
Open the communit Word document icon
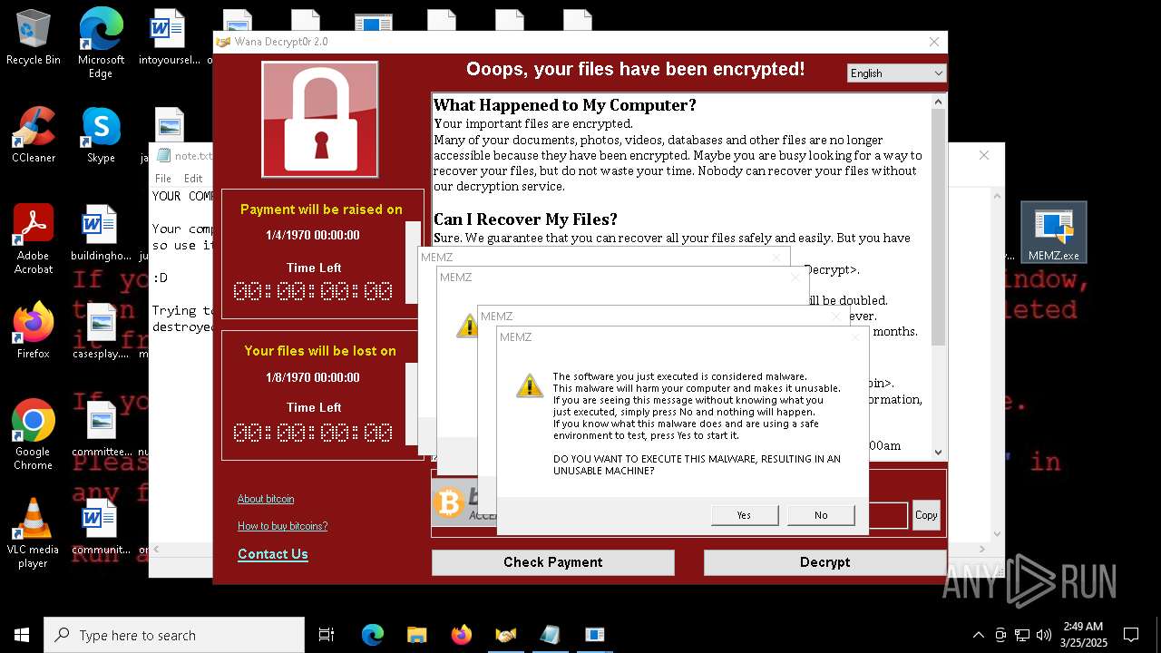click(x=101, y=528)
